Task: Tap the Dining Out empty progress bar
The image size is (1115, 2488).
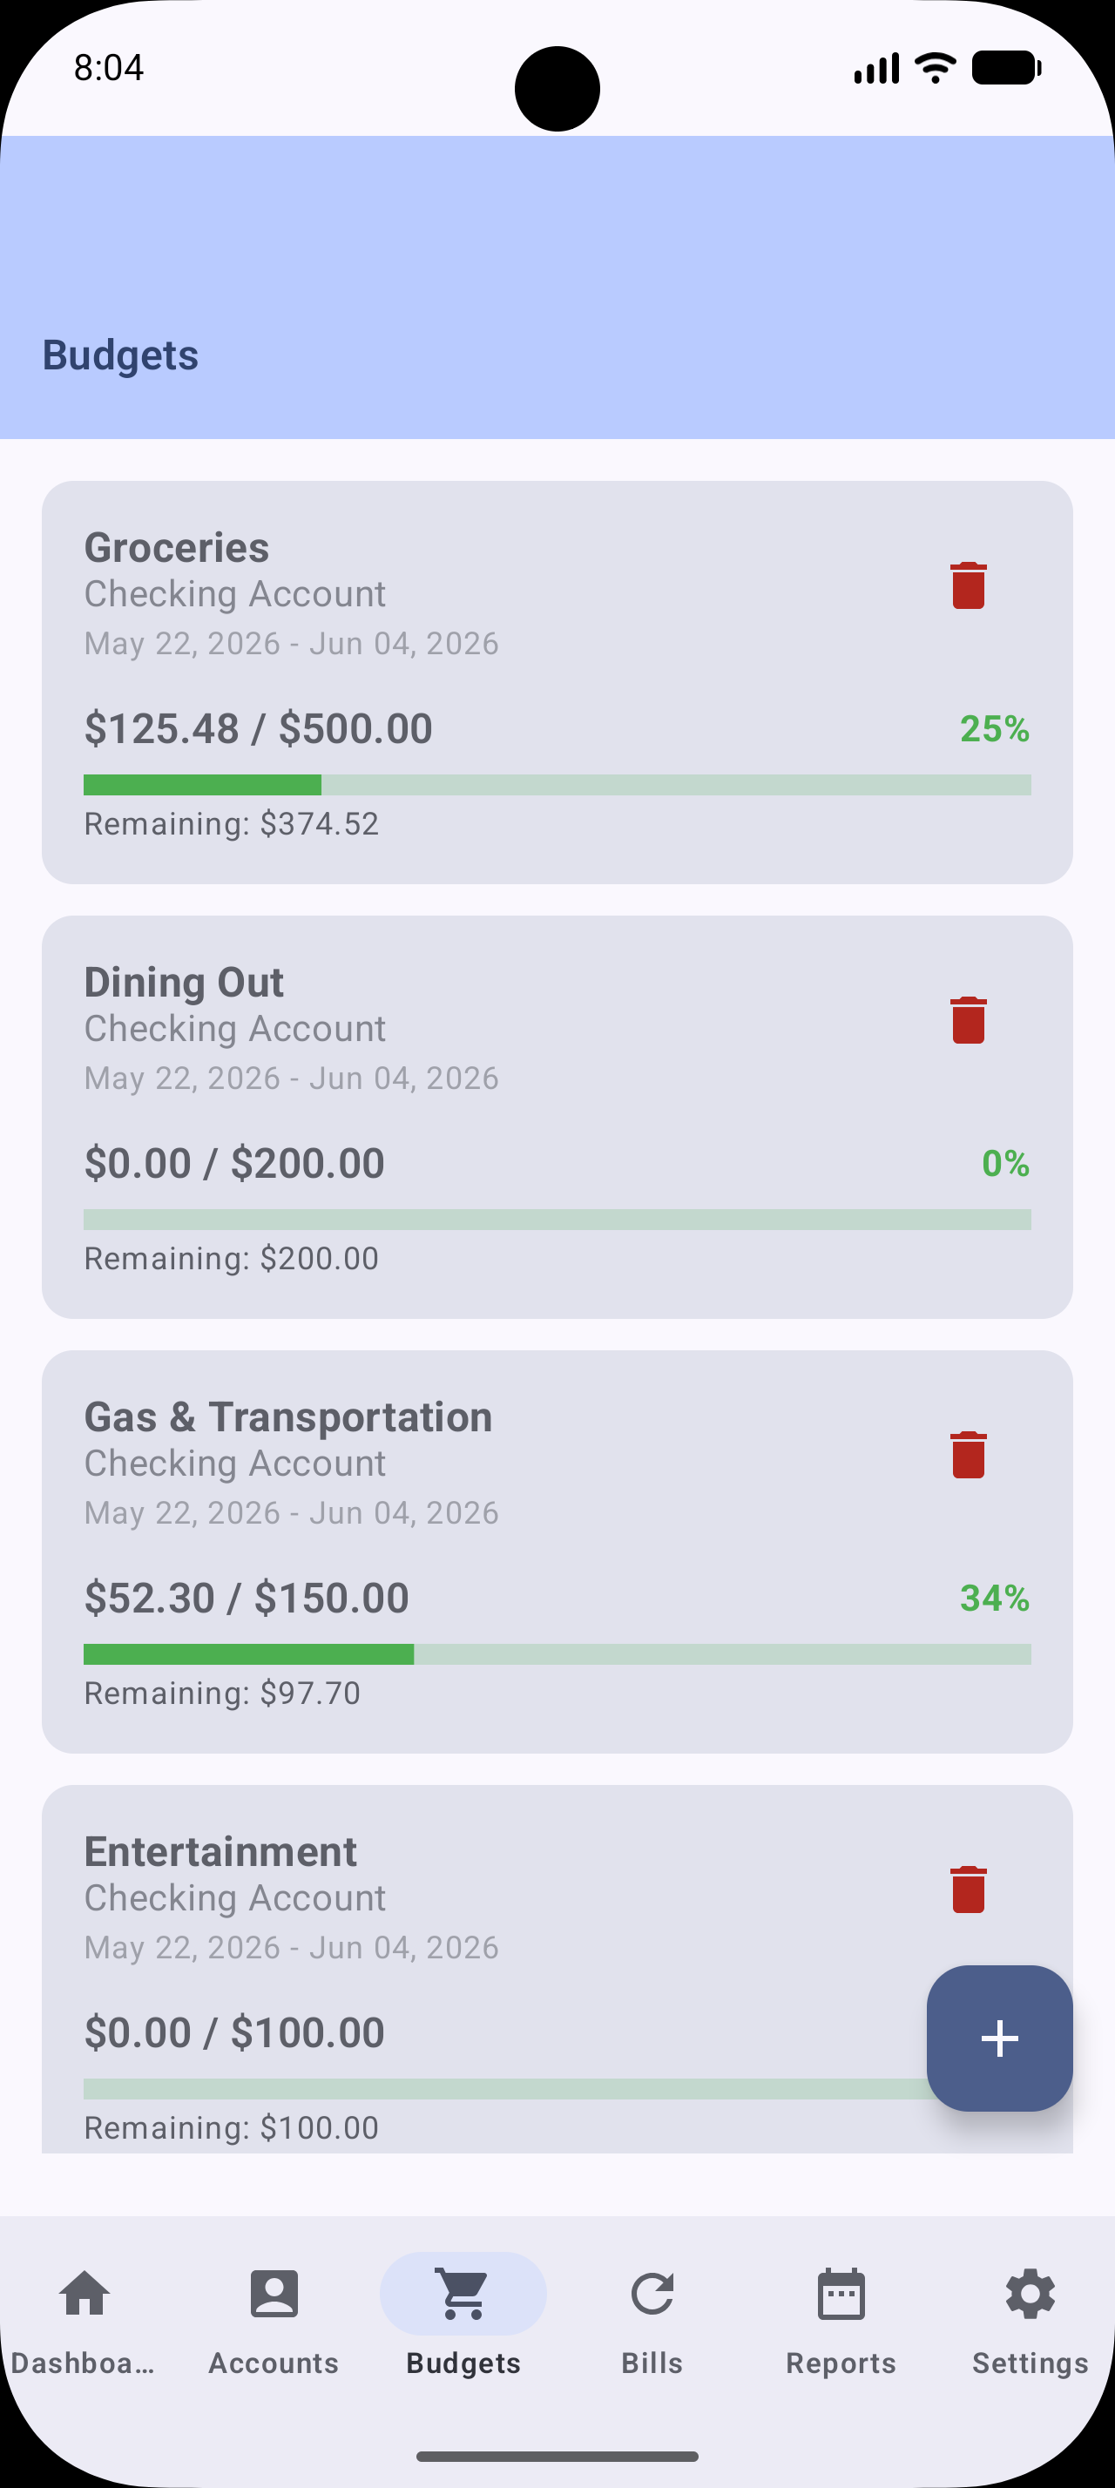Action: click(x=557, y=1219)
